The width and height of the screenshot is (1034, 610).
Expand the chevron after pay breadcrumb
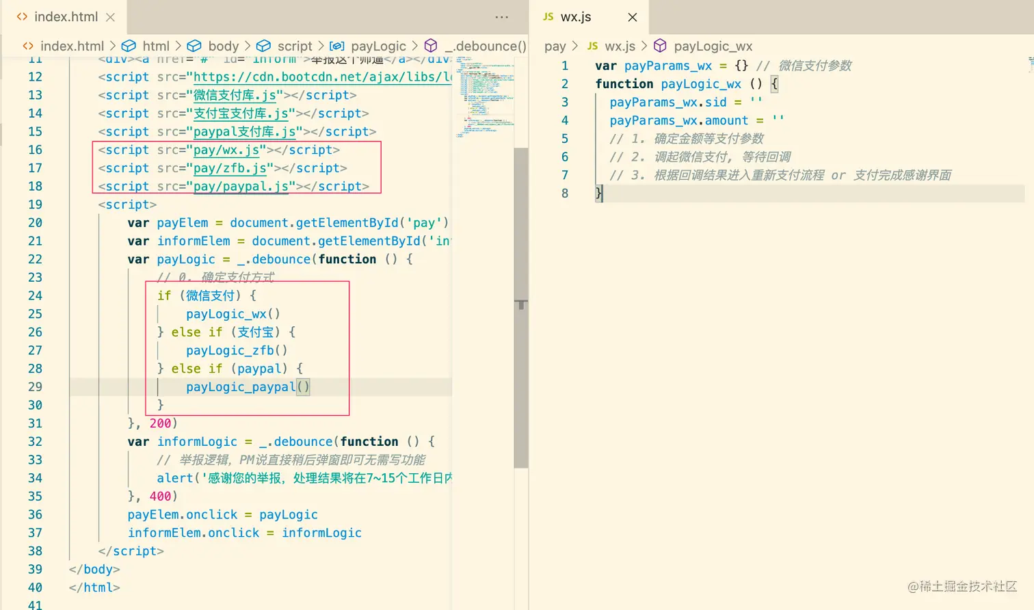(x=575, y=46)
